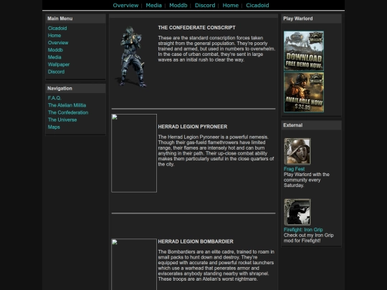Open Cicadoid in the top navigation bar
This screenshot has height=290, width=387.
(257, 5)
